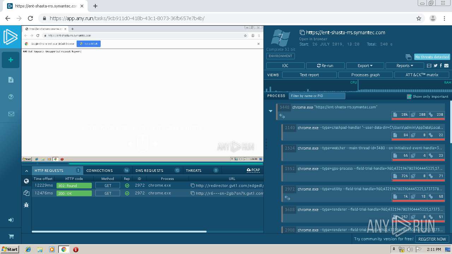Open the stacked windows icon near threat status

[408, 57]
